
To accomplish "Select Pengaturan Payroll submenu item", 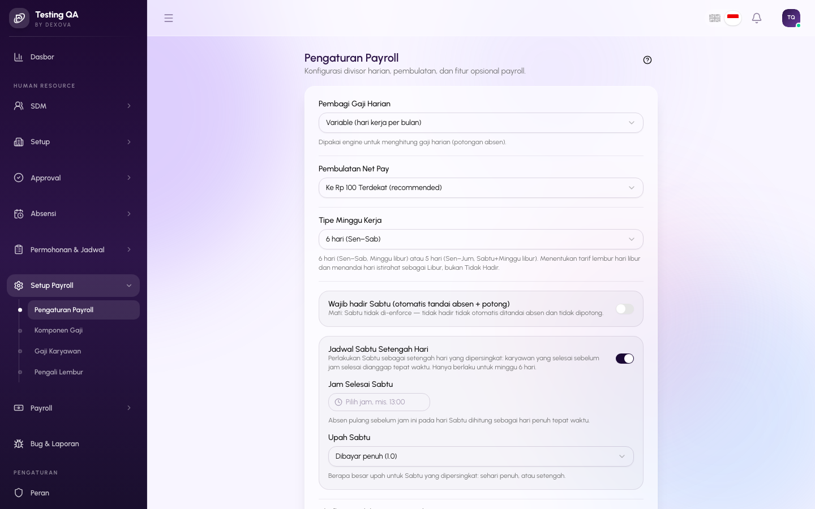I will (x=84, y=310).
